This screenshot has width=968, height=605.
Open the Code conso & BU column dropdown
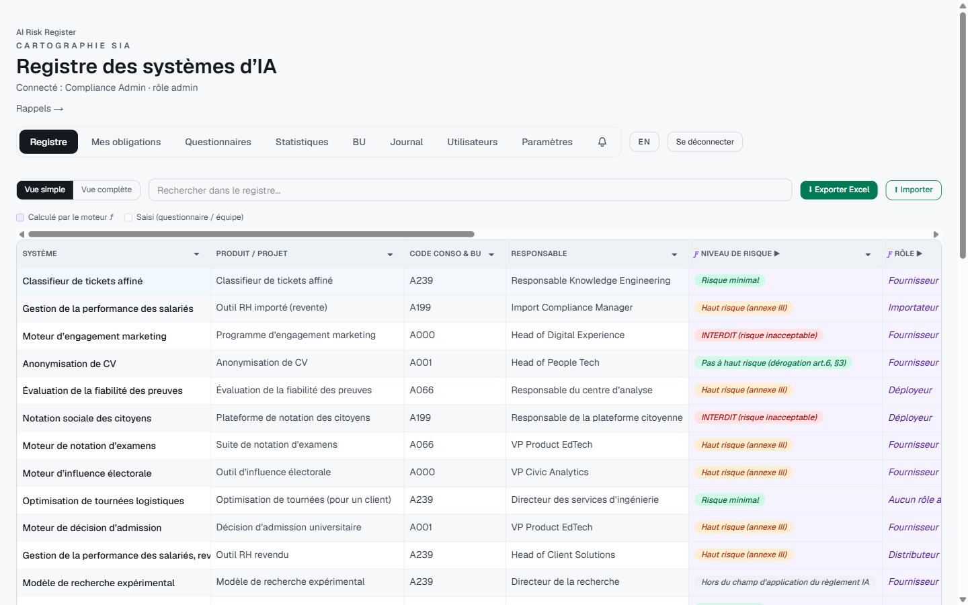(491, 254)
